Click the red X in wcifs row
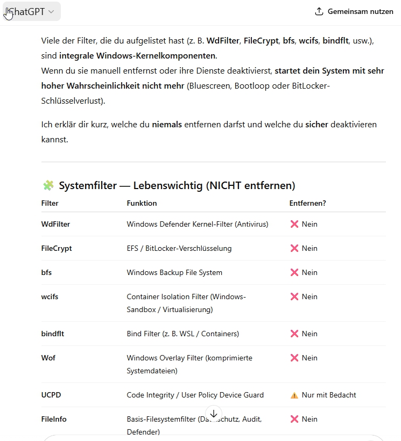401x441 pixels. (294, 297)
